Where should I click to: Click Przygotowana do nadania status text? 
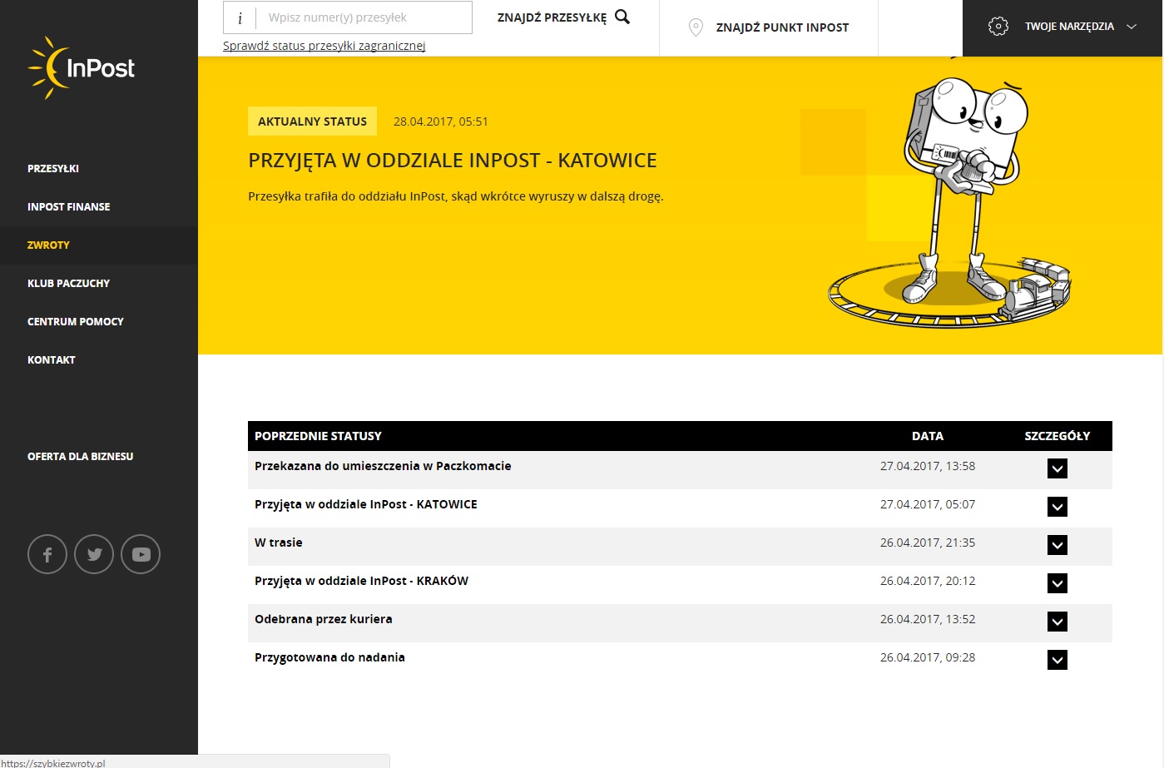[330, 657]
